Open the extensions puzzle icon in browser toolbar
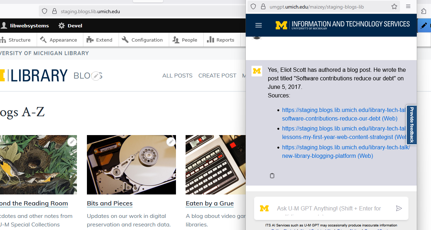Viewport: 431px width, 230px height. pos(424,11)
